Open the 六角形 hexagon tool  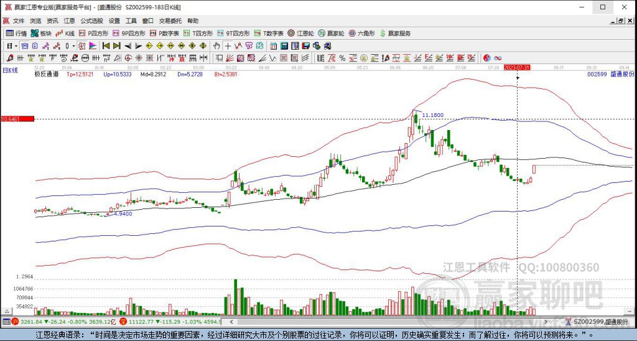(361, 34)
